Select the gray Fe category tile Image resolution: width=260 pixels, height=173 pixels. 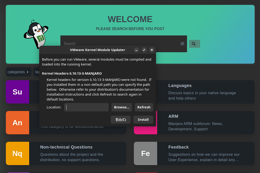[x=145, y=153]
